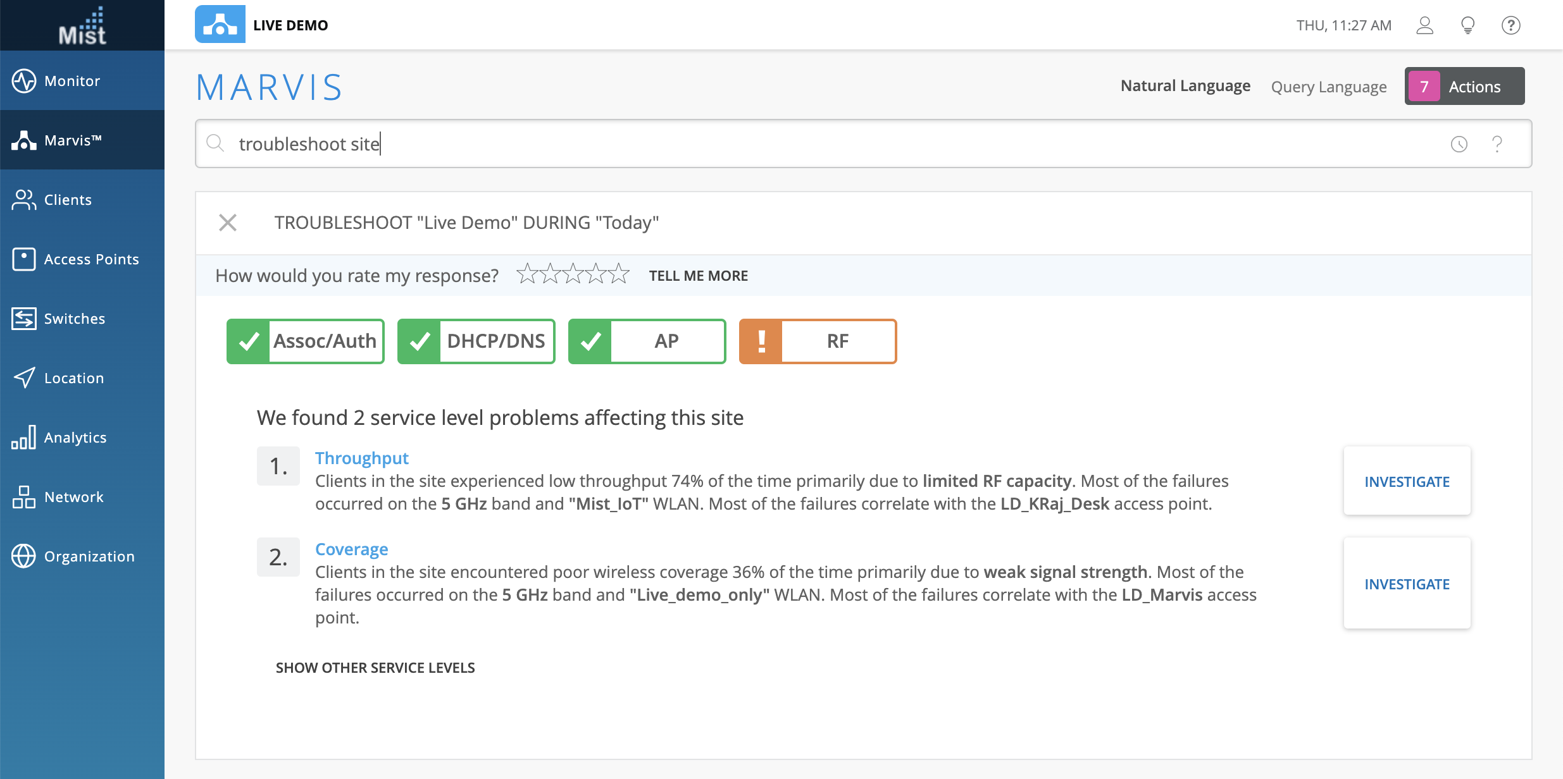Open the Actions menu with 7 badge
The height and width of the screenshot is (779, 1563).
pos(1464,87)
